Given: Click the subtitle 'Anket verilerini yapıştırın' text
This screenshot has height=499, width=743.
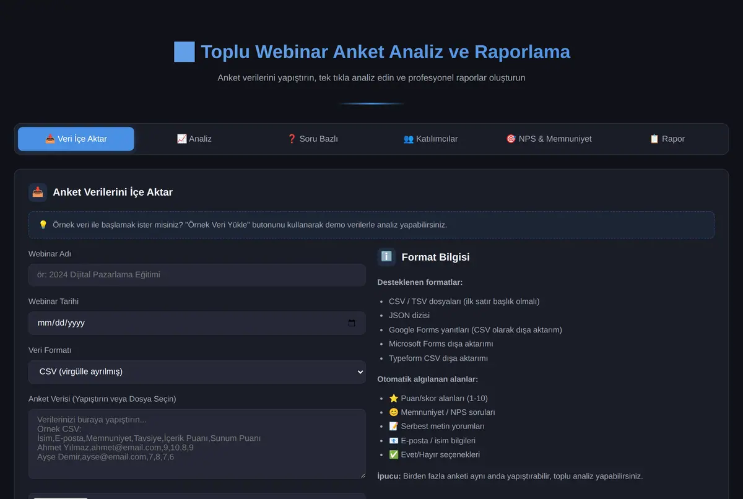Looking at the screenshot, I should click(x=371, y=78).
